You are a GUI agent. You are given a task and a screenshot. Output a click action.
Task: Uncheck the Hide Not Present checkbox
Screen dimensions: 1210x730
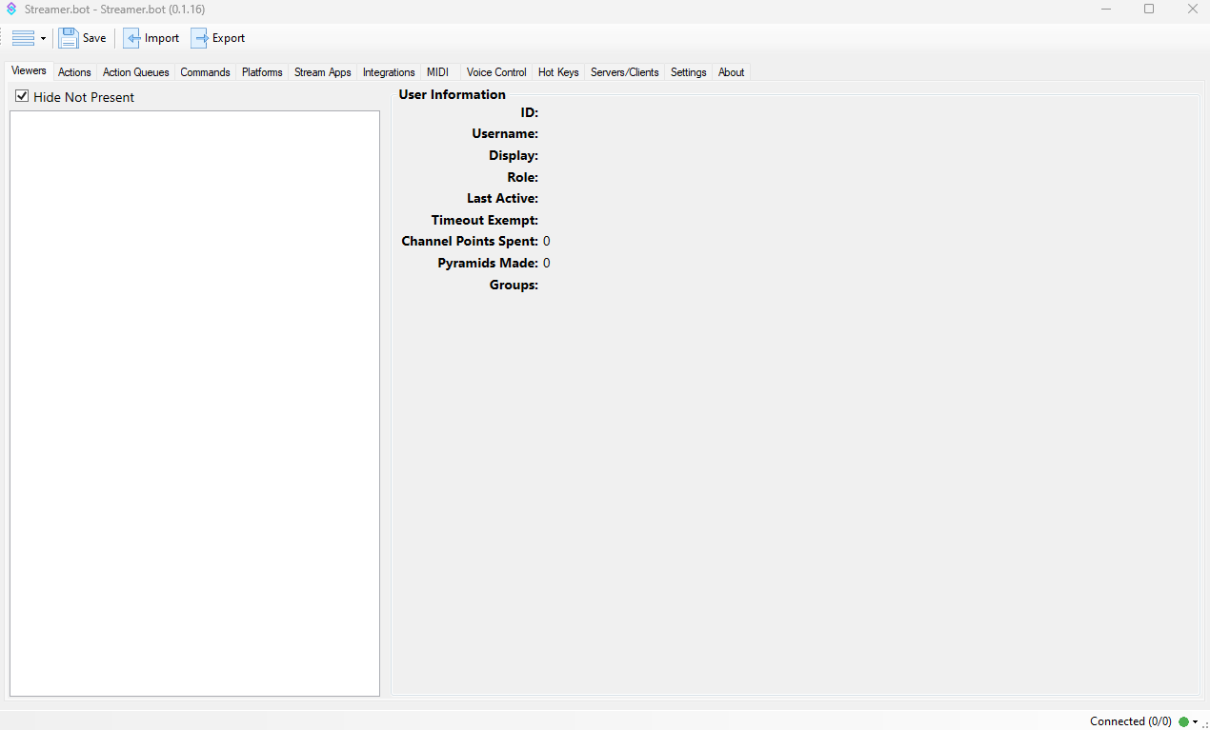[21, 96]
